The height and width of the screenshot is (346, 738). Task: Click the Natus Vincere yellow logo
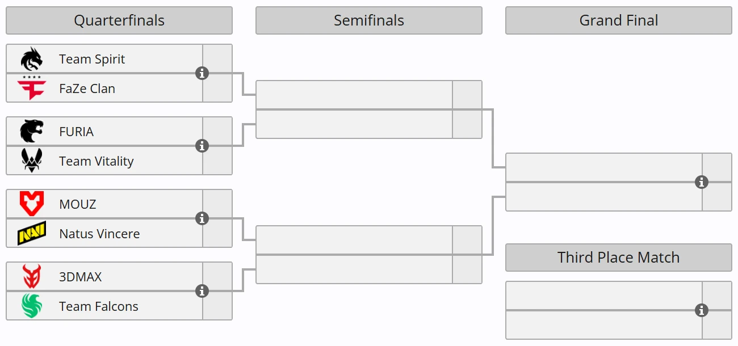[x=32, y=234]
